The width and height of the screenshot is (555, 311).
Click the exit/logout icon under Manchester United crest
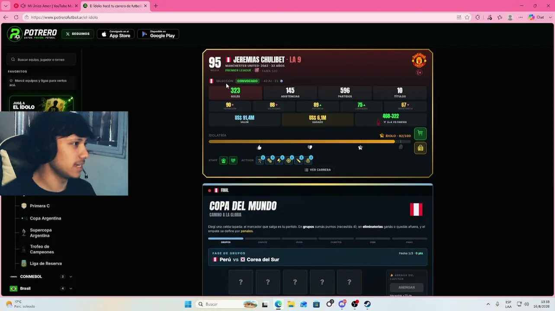click(419, 73)
